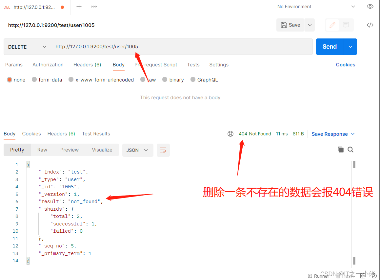Click the network globe icon in response
The height and width of the screenshot is (280, 380).
coord(230,134)
